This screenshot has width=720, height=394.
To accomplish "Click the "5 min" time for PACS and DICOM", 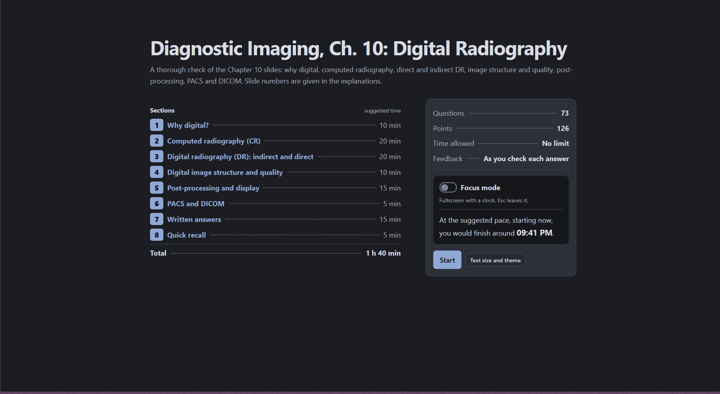I will 392,203.
